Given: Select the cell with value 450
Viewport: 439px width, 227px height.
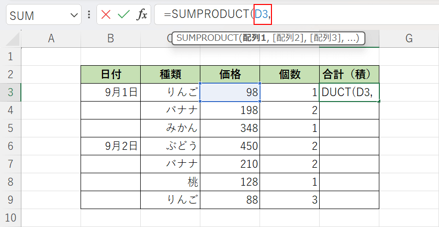Looking at the screenshot, I should 230,146.
